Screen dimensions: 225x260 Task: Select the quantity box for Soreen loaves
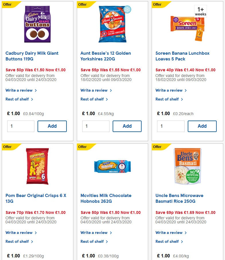pos(171,126)
